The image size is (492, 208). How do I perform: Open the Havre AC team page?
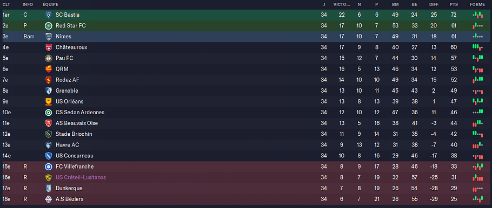point(67,145)
